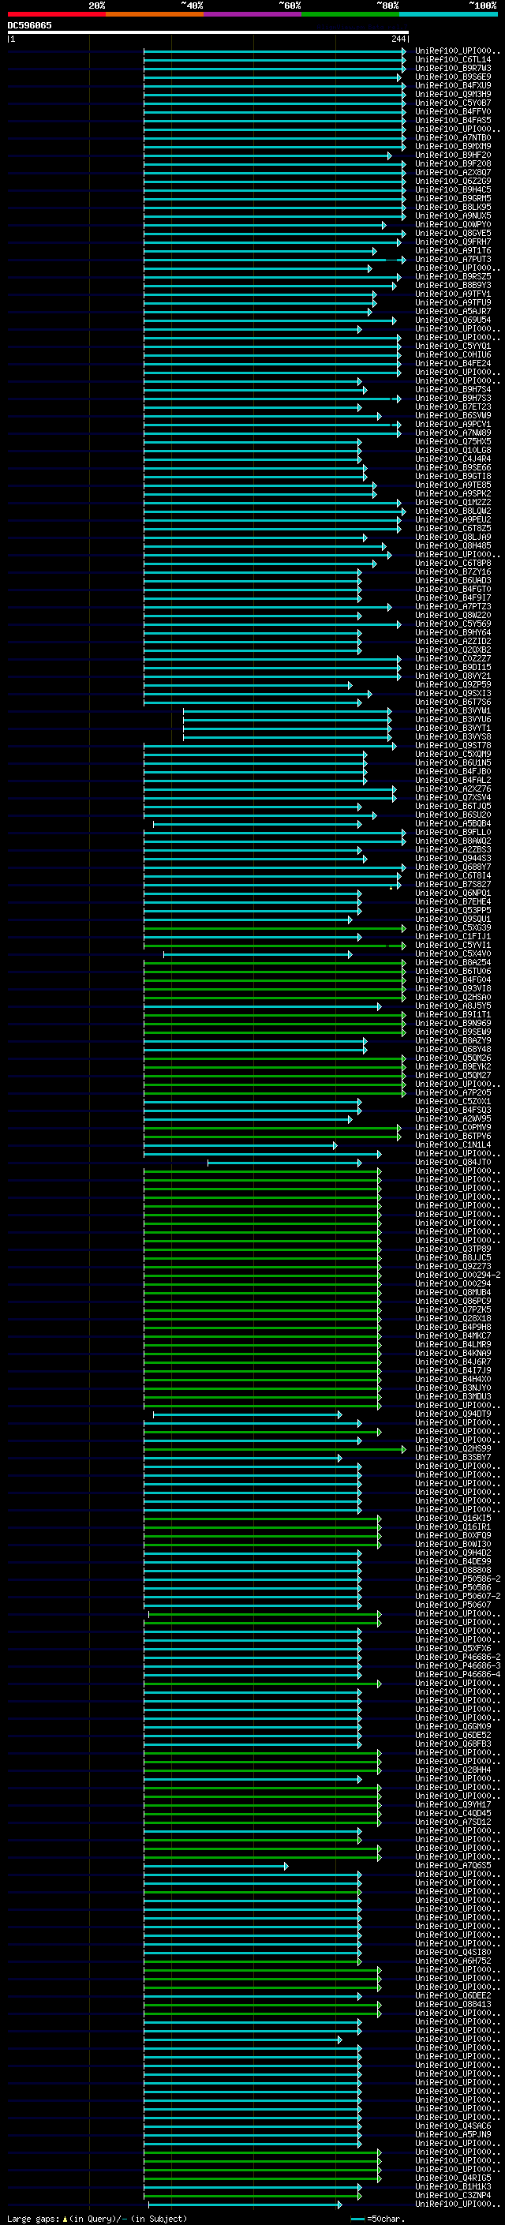Screen dimensions: 505x2225
Task: Open hit UniRef100_Q8MUB4
Action: (453, 1292)
